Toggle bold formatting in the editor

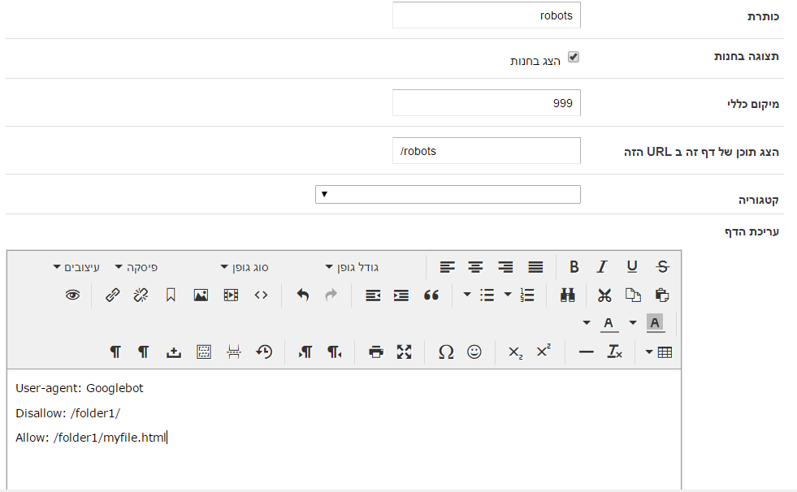point(574,267)
